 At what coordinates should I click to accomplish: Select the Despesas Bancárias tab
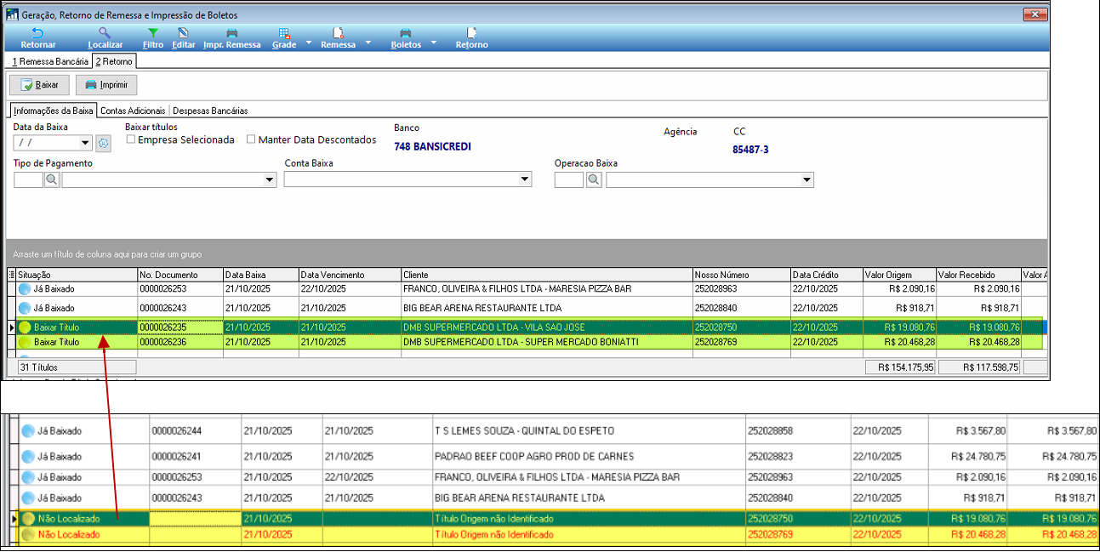210,111
